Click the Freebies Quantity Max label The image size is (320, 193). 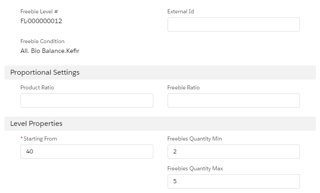195,169
